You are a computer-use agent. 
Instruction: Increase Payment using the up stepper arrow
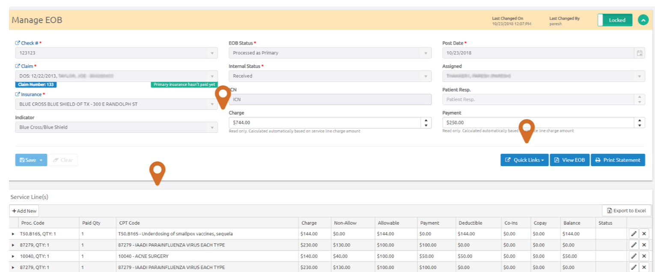(x=640, y=120)
